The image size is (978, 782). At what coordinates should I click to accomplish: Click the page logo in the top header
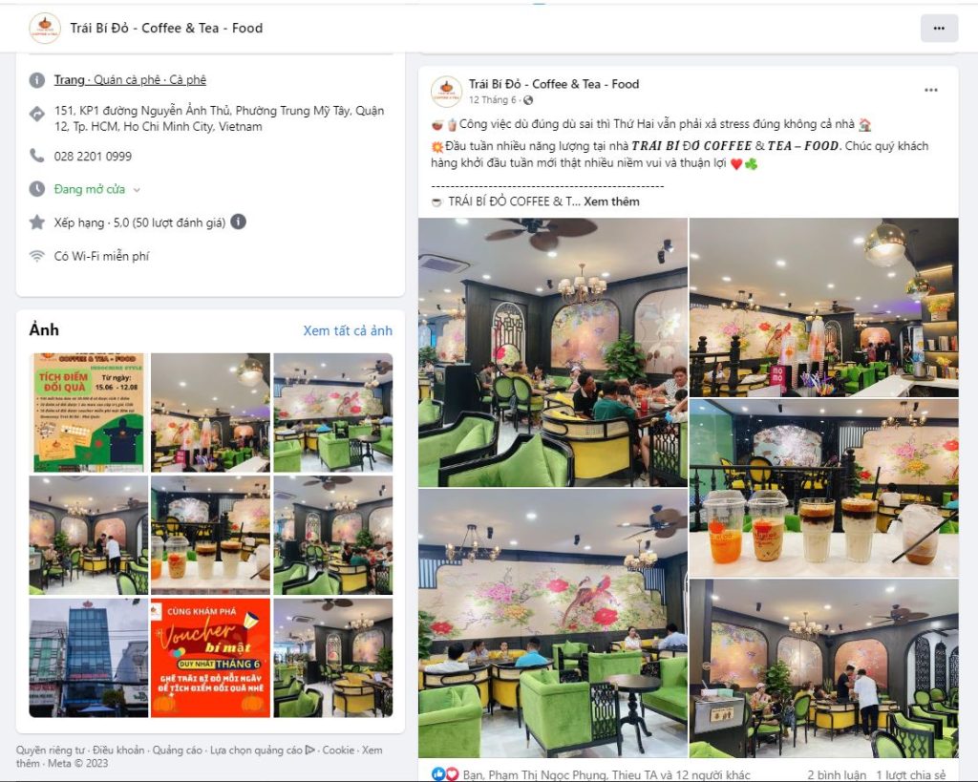tap(45, 28)
